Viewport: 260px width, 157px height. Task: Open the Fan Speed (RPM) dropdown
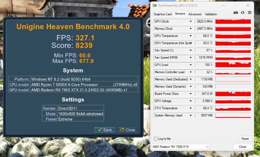click(x=191, y=57)
